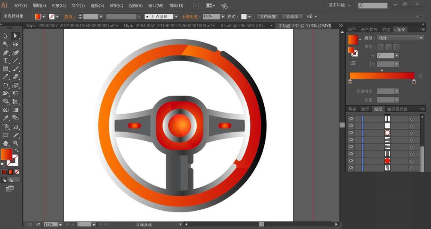Viewport: 431px width, 229px height.
Task: Click target circle of red circle layer
Action: pos(411,161)
